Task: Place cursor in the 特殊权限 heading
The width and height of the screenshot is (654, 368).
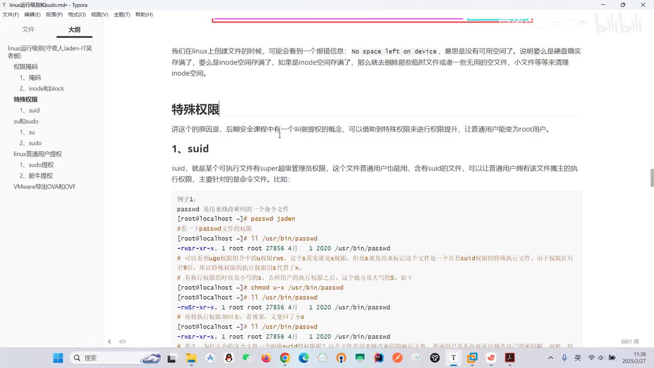Action: tap(196, 109)
